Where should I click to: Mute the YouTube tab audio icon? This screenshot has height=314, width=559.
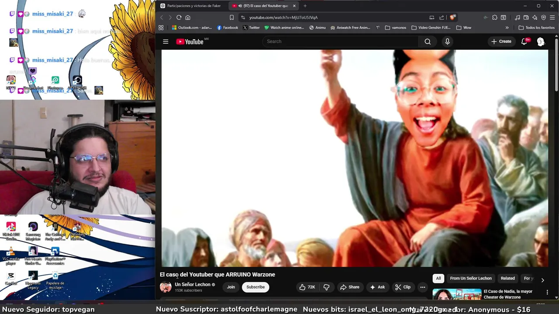click(x=240, y=6)
